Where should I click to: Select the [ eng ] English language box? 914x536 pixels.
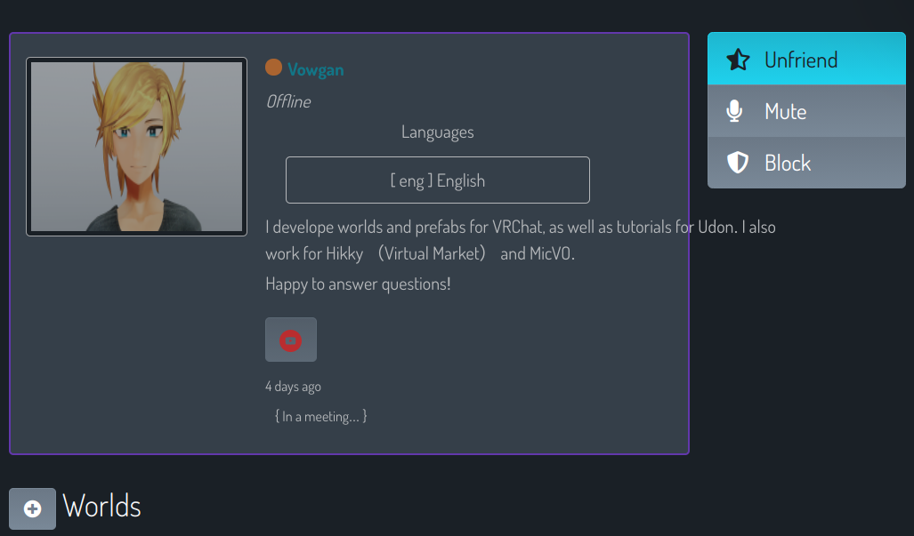tap(438, 180)
